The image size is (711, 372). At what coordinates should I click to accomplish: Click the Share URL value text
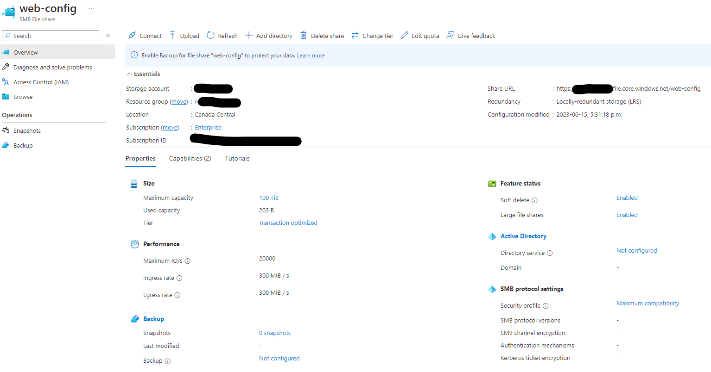point(628,89)
